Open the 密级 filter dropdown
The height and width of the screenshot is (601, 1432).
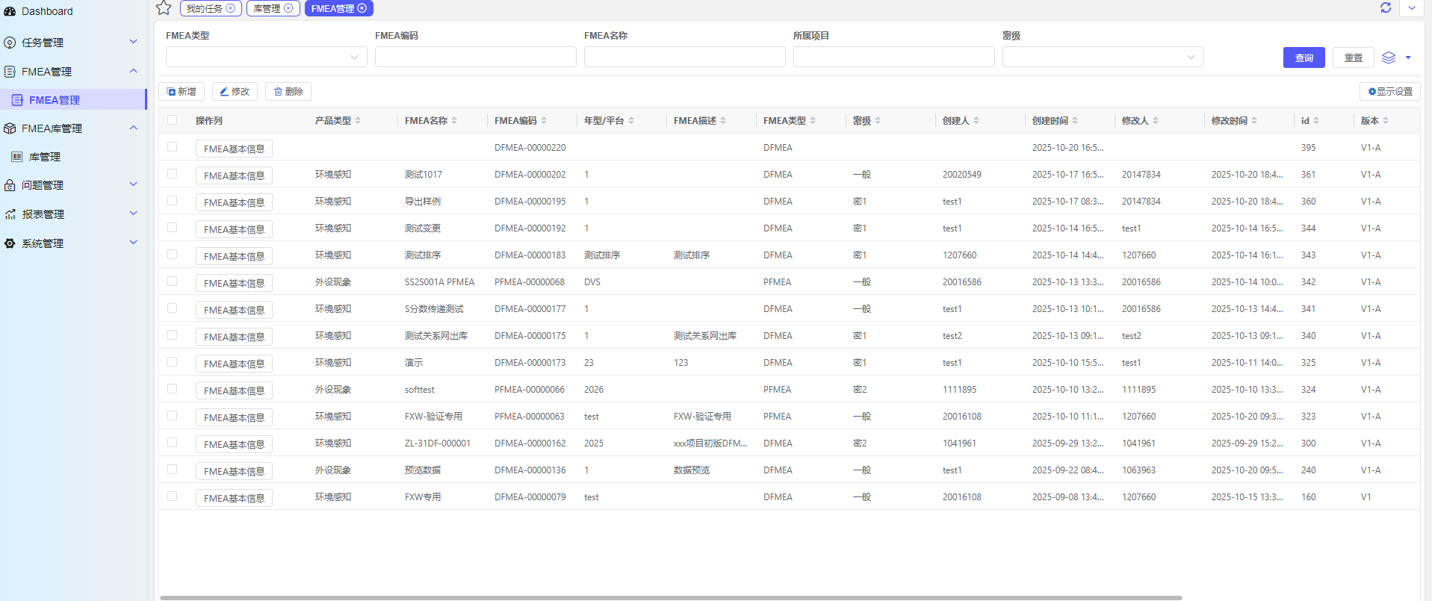pos(1102,57)
